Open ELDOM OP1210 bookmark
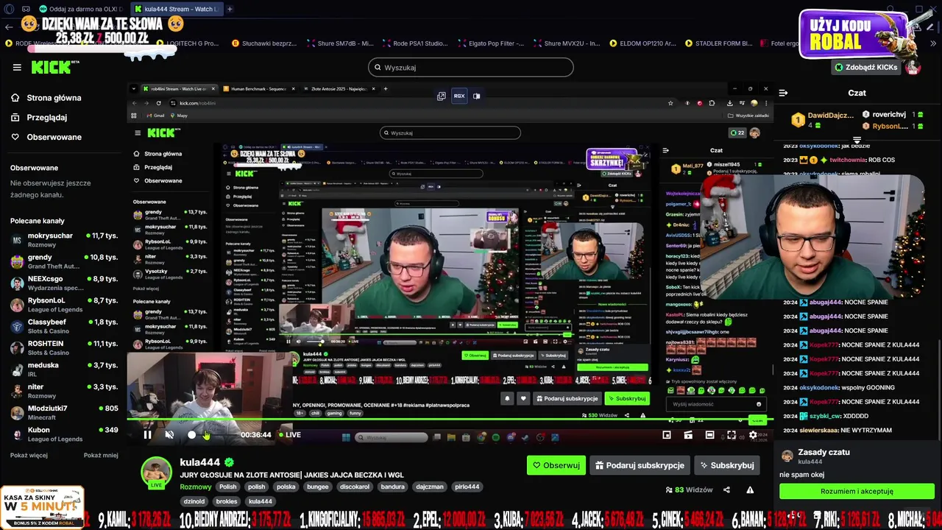Image resolution: width=942 pixels, height=530 pixels. [x=642, y=43]
